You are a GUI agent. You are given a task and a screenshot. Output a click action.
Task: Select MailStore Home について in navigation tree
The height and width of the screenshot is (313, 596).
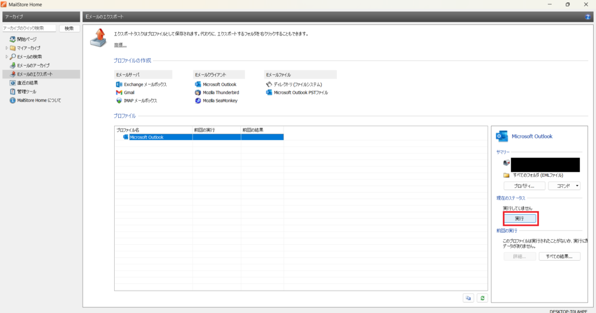(39, 100)
